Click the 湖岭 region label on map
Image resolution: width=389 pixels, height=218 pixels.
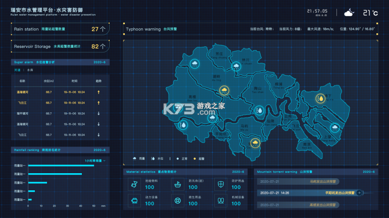pyautogui.click(x=217, y=77)
